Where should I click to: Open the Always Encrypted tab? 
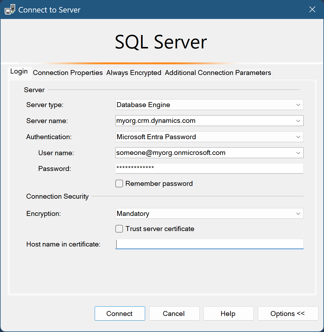tap(134, 73)
